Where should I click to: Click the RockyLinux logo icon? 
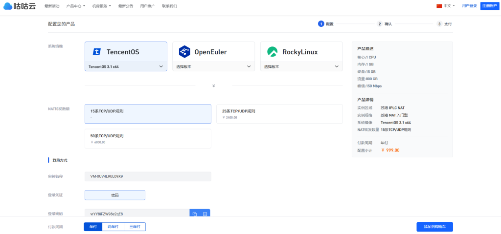(273, 52)
